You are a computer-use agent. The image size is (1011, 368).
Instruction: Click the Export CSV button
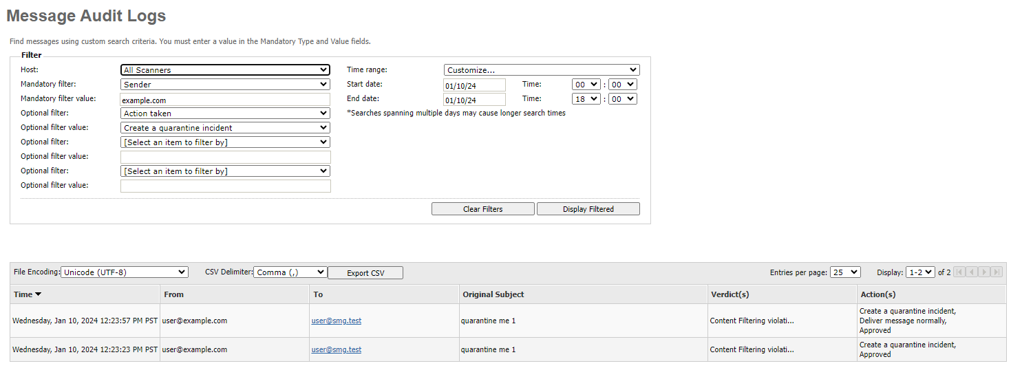(x=365, y=273)
